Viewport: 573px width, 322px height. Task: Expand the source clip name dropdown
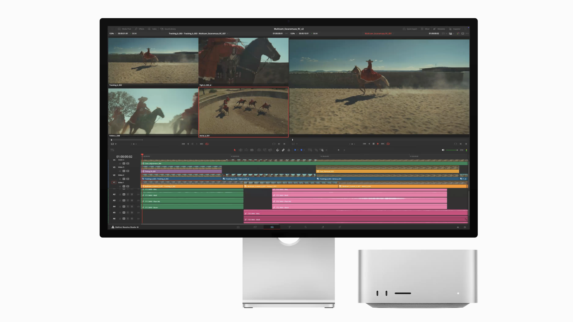tap(227, 33)
